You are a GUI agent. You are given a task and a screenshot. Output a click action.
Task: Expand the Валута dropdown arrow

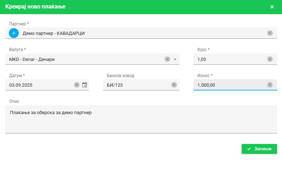(175, 59)
